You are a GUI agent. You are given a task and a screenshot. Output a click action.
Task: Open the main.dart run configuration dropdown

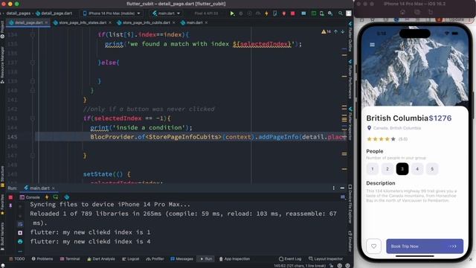click(167, 13)
